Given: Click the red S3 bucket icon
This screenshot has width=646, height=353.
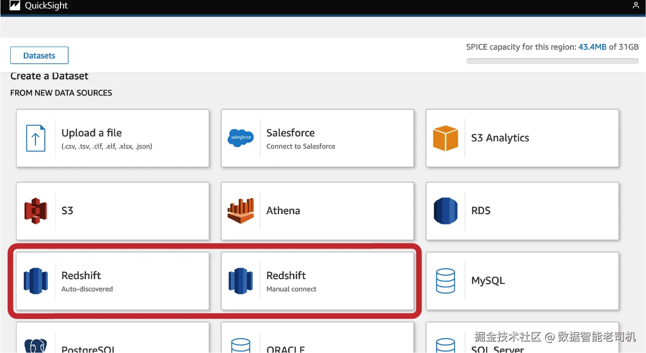Looking at the screenshot, I should [36, 211].
